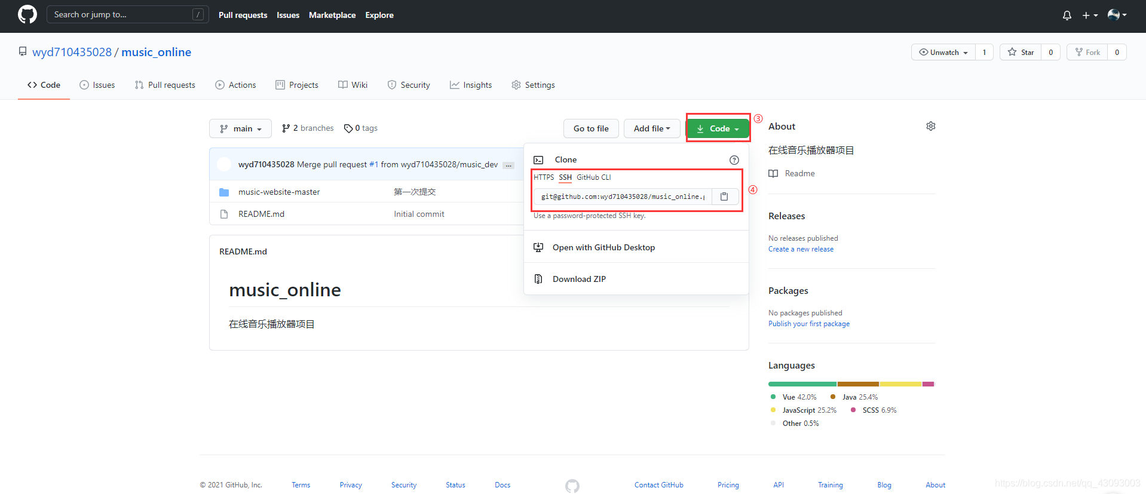Select the HTTPS clone option

[x=544, y=177]
